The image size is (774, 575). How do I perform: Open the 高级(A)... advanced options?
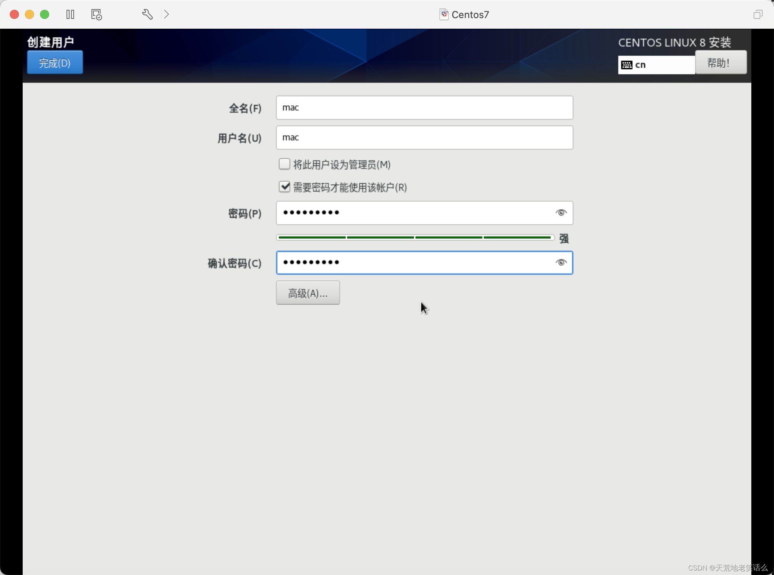tap(308, 293)
